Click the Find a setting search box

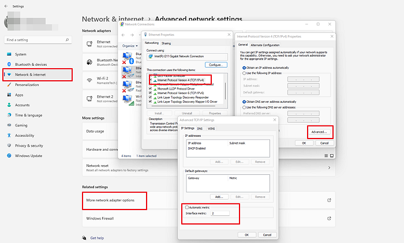coord(38,40)
